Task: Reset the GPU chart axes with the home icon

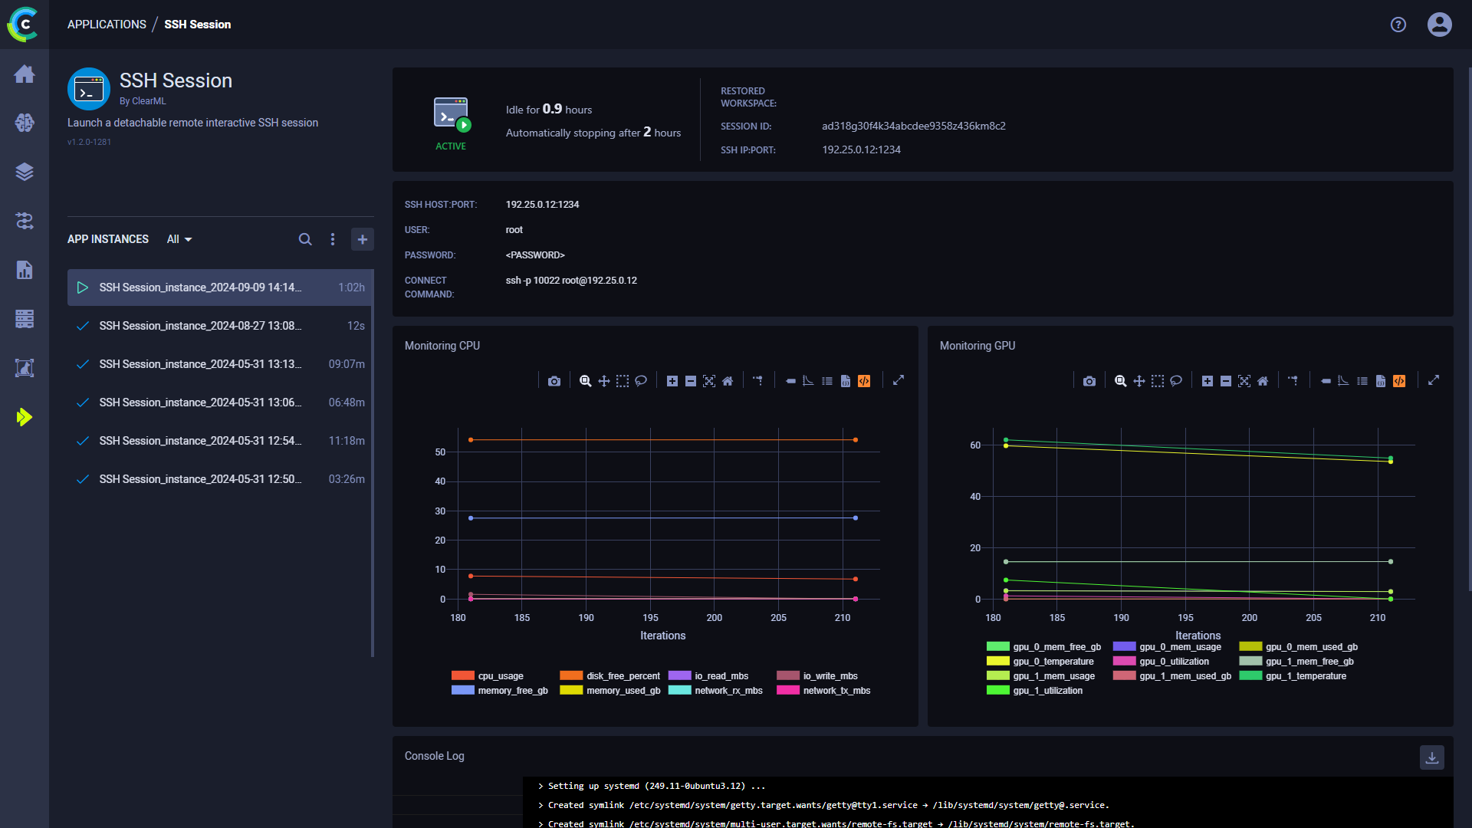Action: point(1263,380)
